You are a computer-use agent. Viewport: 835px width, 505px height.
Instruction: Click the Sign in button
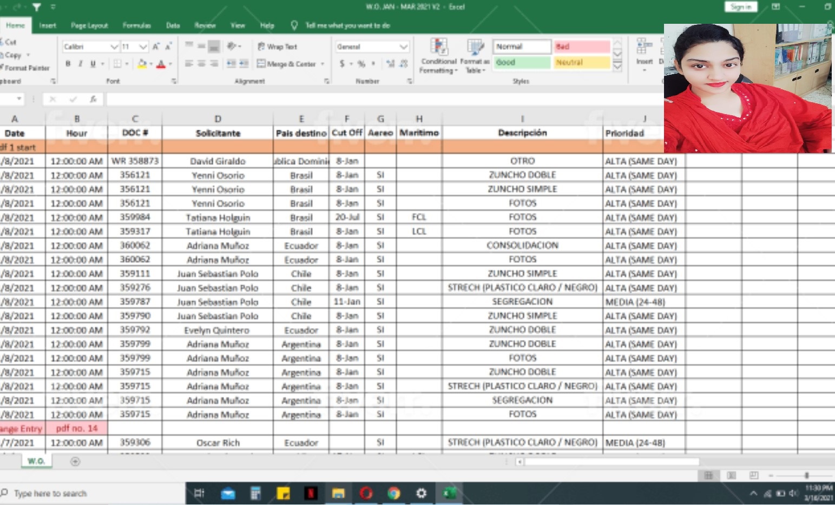(x=740, y=6)
